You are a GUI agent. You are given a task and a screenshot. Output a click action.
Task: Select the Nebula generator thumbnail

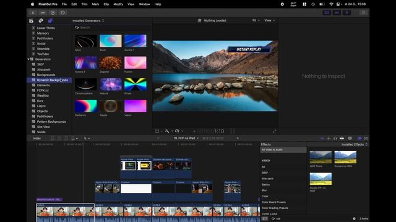111,84
